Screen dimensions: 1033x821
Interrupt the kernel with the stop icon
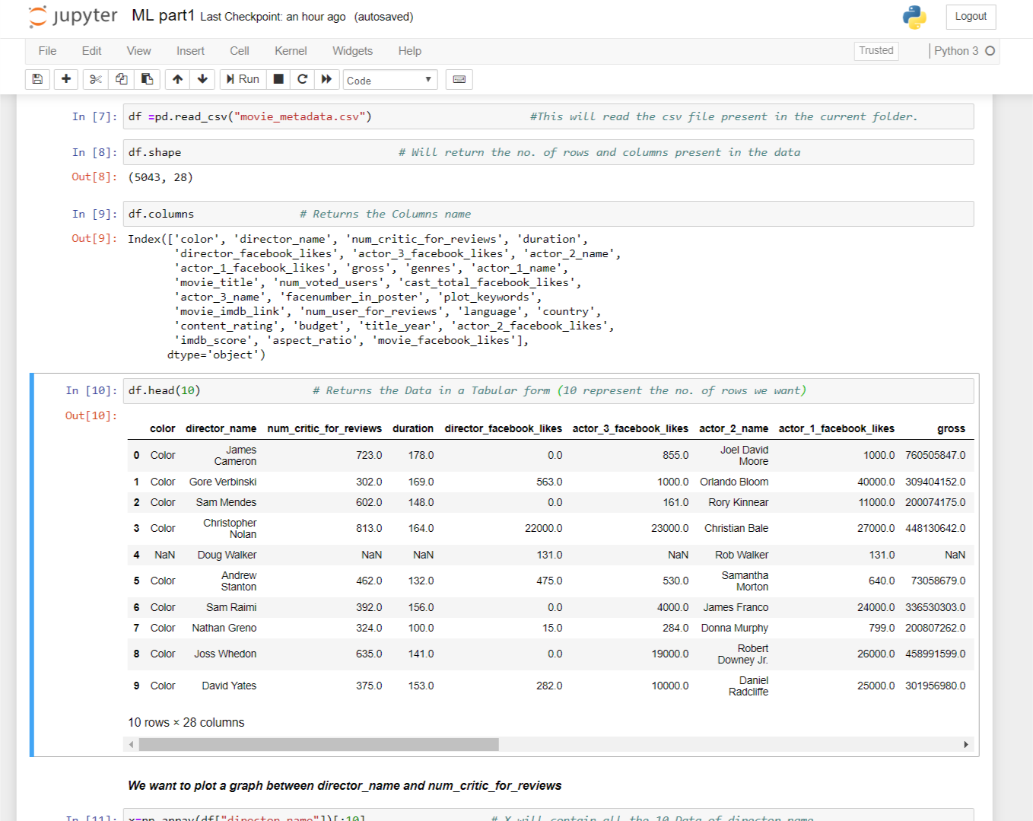pyautogui.click(x=278, y=79)
